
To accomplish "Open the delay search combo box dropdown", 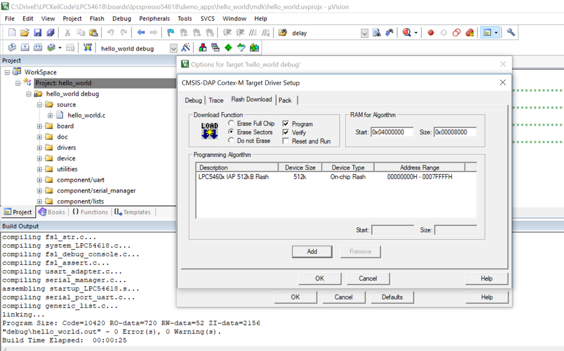I will tap(364, 33).
